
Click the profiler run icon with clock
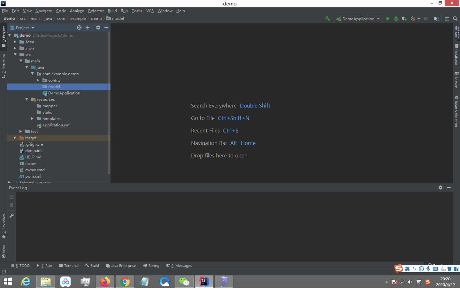coord(413,19)
